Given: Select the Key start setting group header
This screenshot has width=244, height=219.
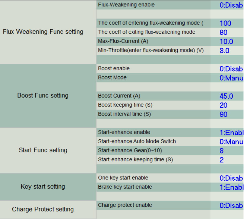Looking at the screenshot, I should 43,187.
